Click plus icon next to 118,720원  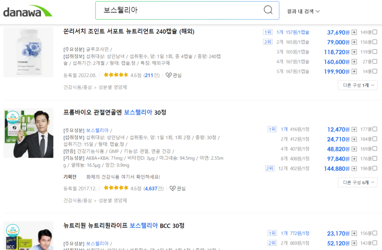(354, 52)
